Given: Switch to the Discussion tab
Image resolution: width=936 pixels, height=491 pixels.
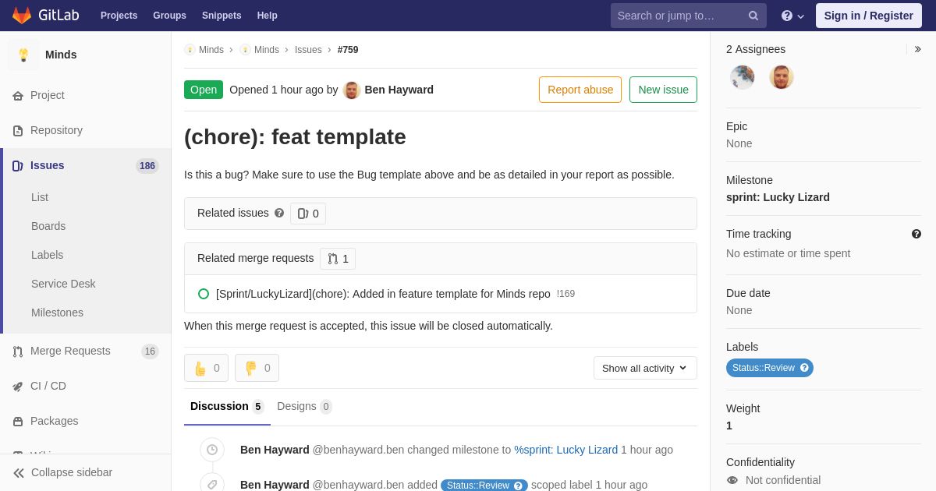Looking at the screenshot, I should pyautogui.click(x=227, y=407).
